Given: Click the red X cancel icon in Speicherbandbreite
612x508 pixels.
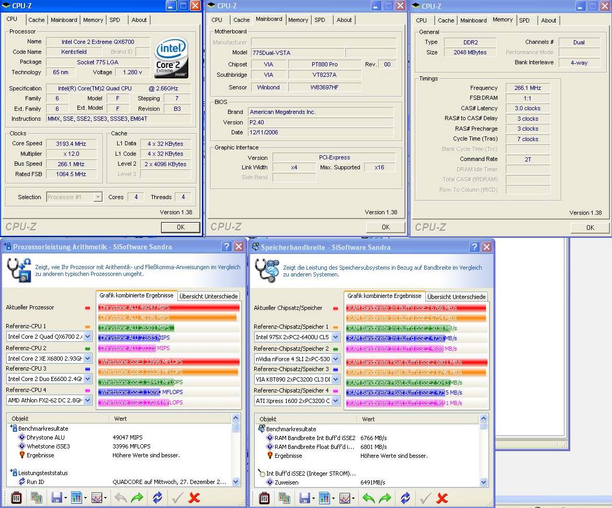Looking at the screenshot, I should point(442,498).
